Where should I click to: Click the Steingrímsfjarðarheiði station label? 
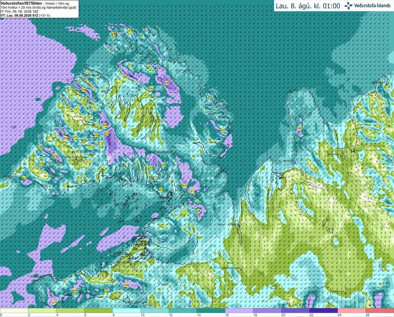[159, 152]
